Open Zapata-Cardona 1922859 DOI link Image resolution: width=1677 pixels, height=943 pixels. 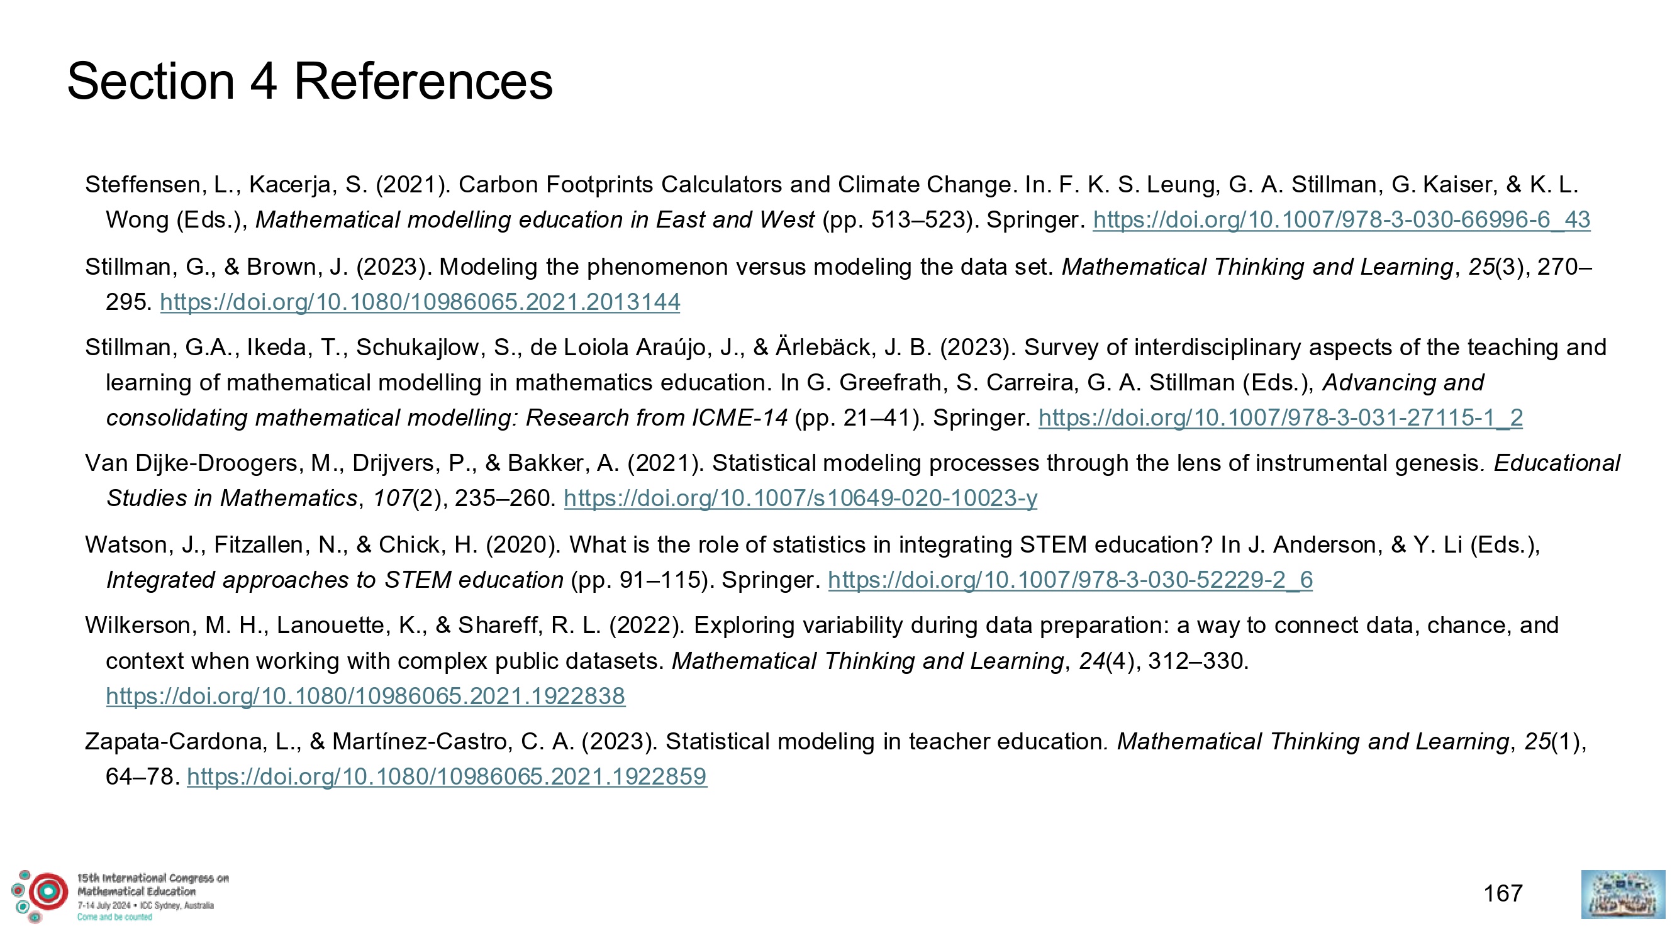(x=447, y=776)
